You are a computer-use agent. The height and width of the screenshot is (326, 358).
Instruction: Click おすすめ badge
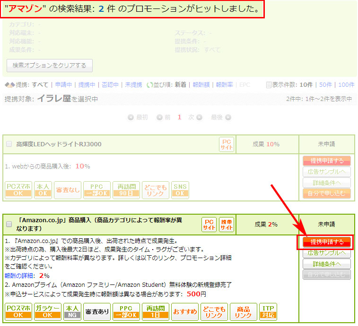185,312
